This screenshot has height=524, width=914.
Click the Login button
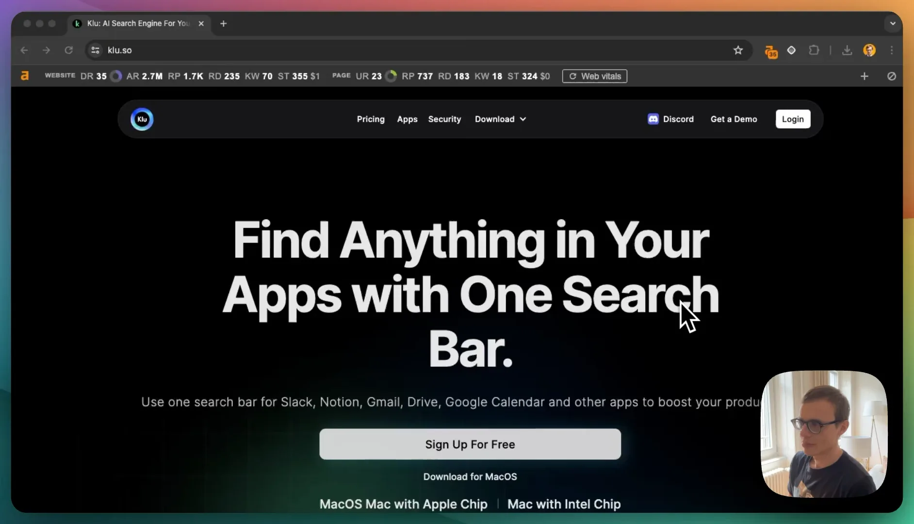[x=793, y=119]
